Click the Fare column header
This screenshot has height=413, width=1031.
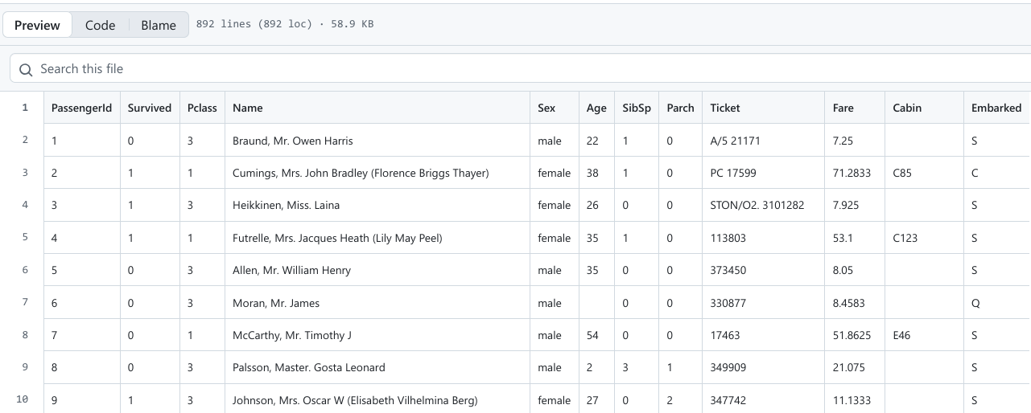pyautogui.click(x=843, y=108)
